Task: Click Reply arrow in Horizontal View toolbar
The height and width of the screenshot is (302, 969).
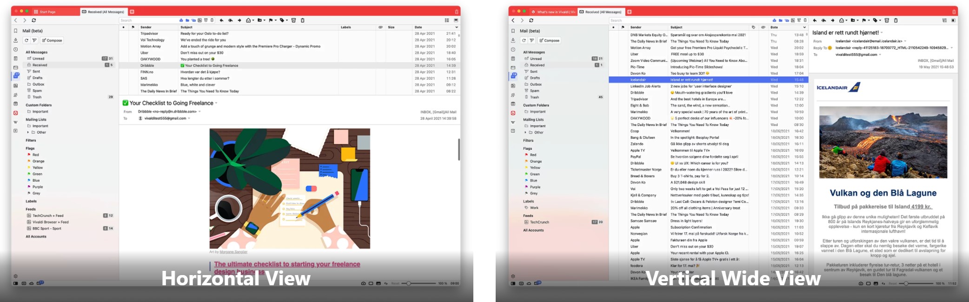Action: pyautogui.click(x=221, y=20)
